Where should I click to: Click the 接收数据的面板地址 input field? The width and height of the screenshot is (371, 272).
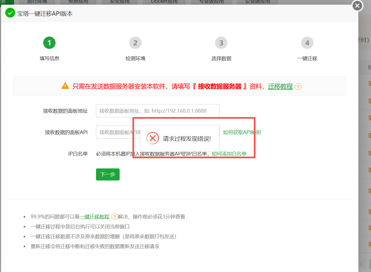(158, 110)
